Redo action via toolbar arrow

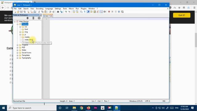pos(54,12)
